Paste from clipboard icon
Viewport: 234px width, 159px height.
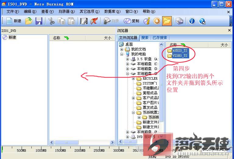(72, 21)
